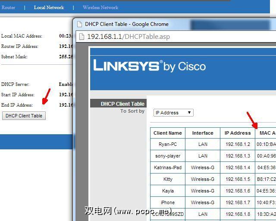The image size is (276, 221).
Task: Click the Start IP Address label
Action: 18,95
